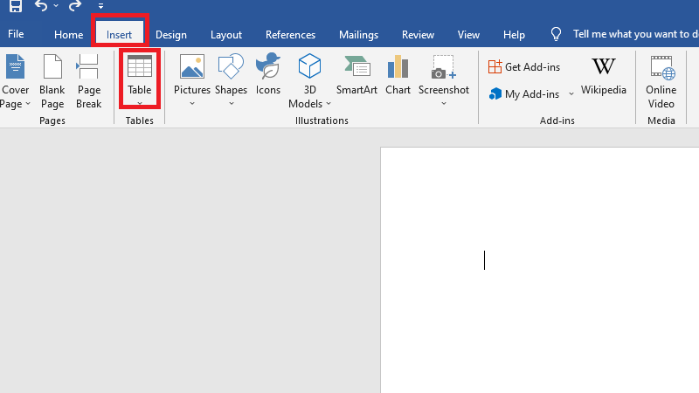The width and height of the screenshot is (699, 393).
Task: Click the Save icon in title bar
Action: [15, 6]
